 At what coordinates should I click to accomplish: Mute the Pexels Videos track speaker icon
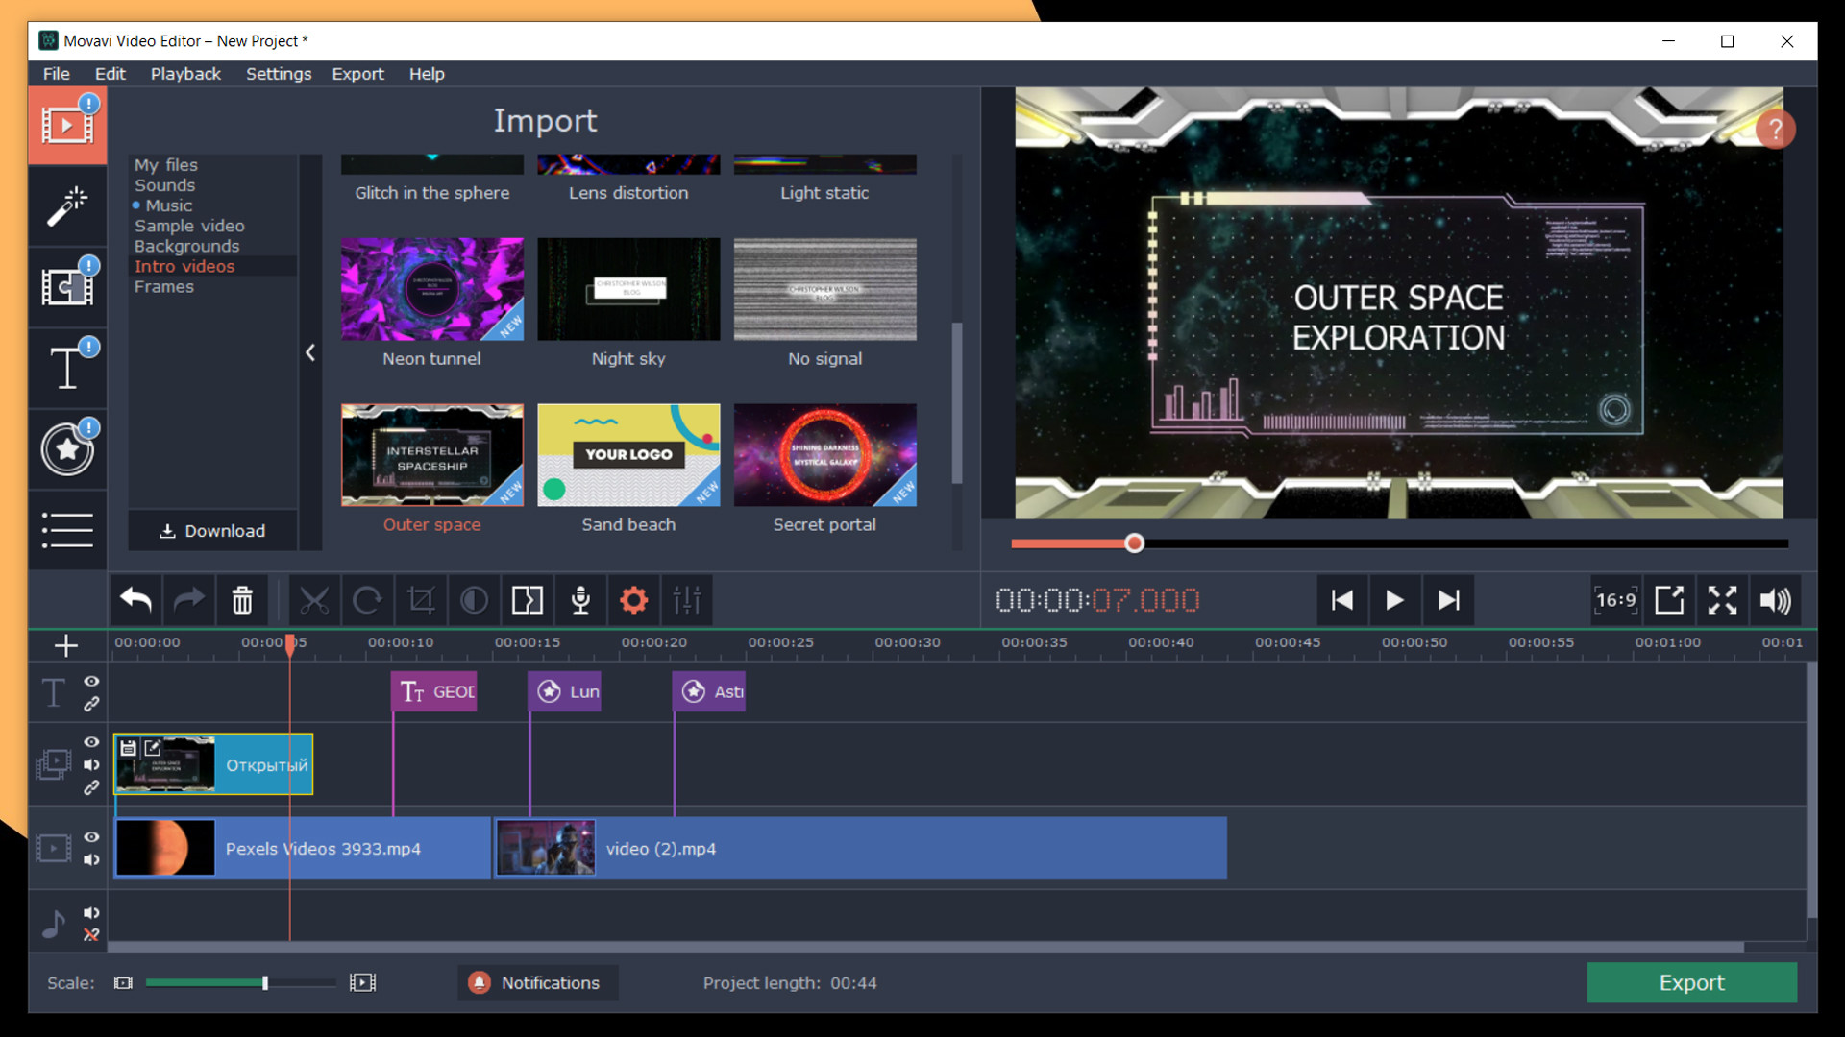(91, 859)
